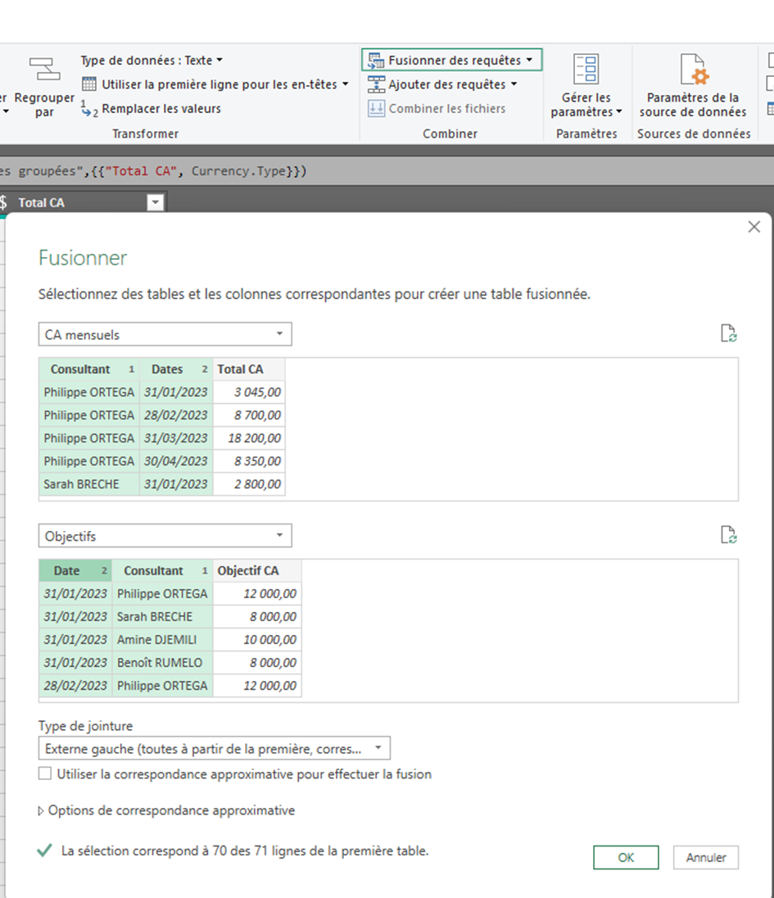Screen dimensions: 774x898
Task: Open the Objectifs table dropdown
Action: point(165,536)
